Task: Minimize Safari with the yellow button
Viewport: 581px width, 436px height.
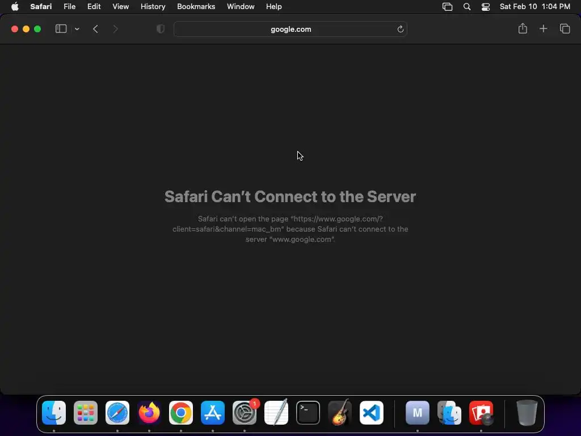Action: tap(26, 29)
